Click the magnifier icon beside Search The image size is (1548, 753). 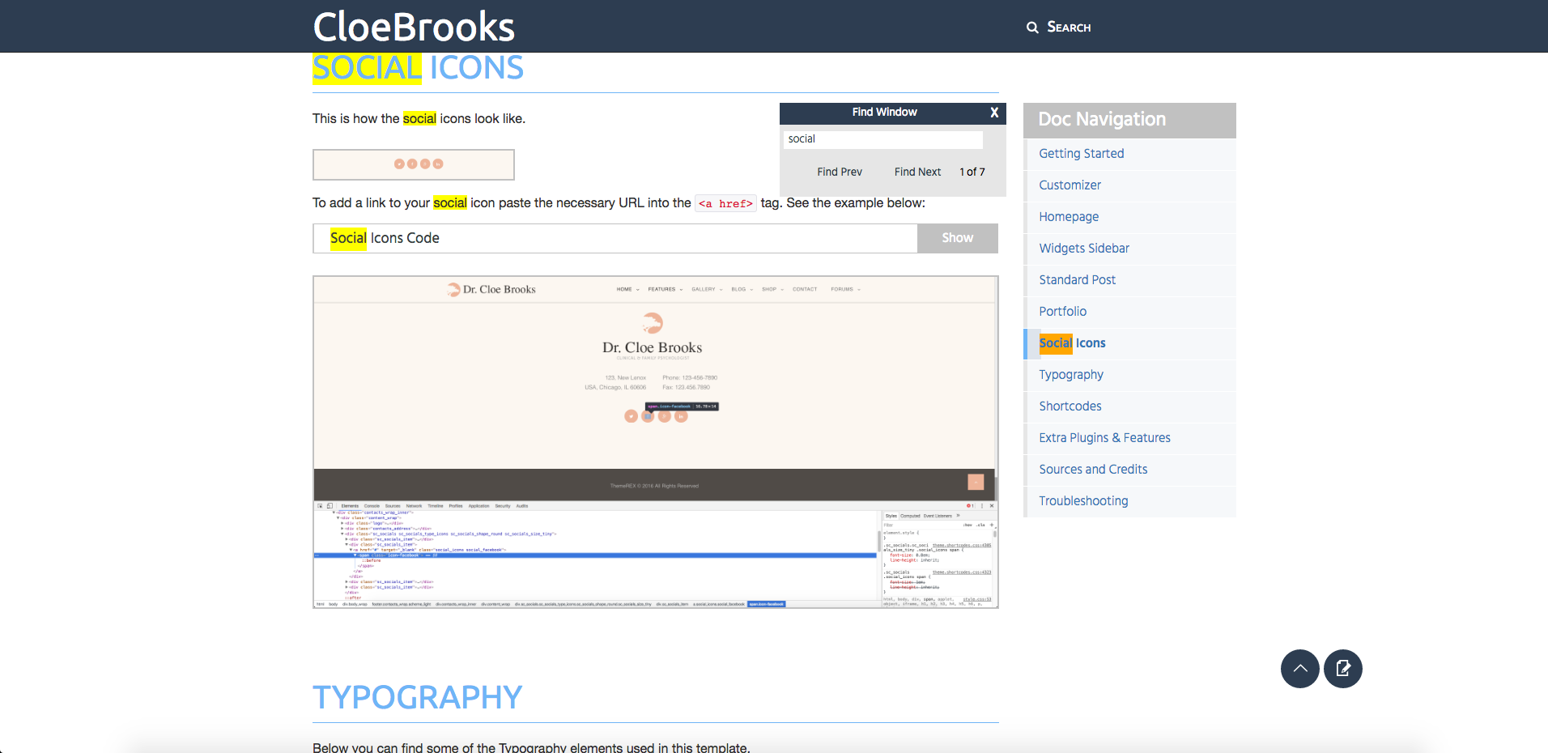pos(1032,28)
